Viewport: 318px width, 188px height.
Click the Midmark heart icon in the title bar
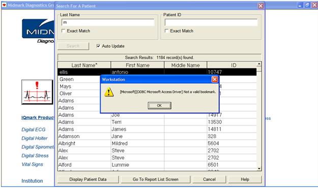pos(4,5)
